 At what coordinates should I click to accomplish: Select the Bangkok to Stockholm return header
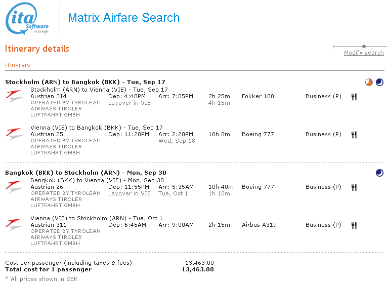[x=85, y=173]
